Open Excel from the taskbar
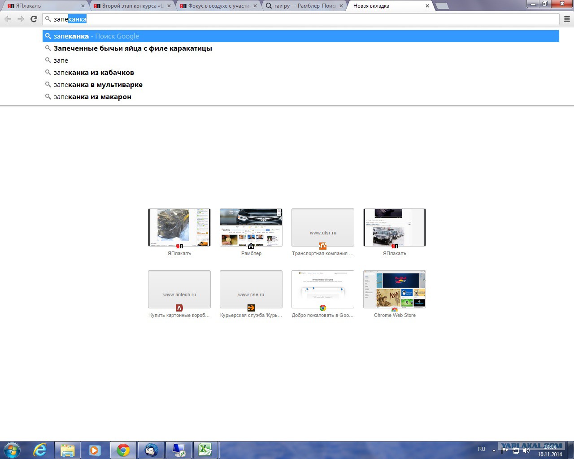This screenshot has width=574, height=459. [206, 450]
